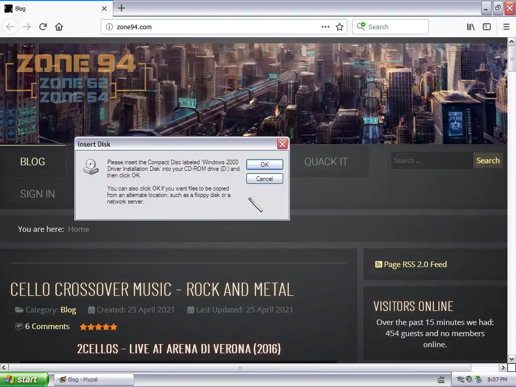This screenshot has height=387, width=516.
Task: Open the page actions three-dot menu
Action: coord(326,27)
